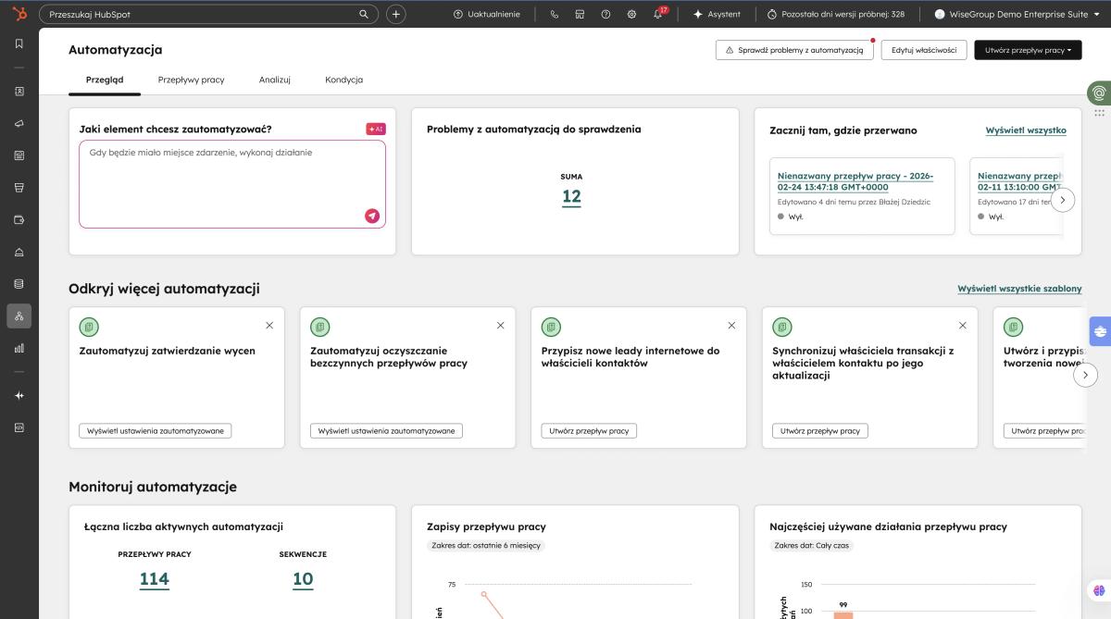Image resolution: width=1111 pixels, height=619 pixels.
Task: Open the Content sidebar icon
Action: pos(19,155)
